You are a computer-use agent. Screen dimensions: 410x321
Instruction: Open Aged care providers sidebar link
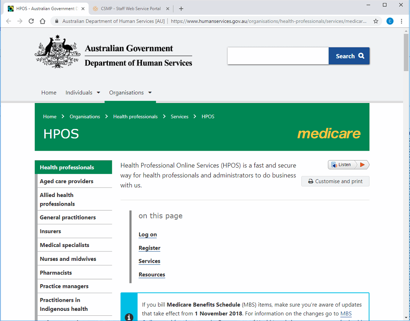(66, 181)
